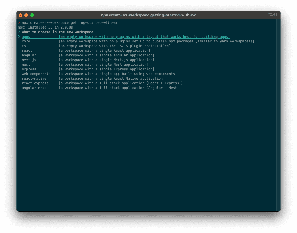Viewport: 297px width, 233px height.
Task: Select the web components preset
Action: (x=36, y=74)
